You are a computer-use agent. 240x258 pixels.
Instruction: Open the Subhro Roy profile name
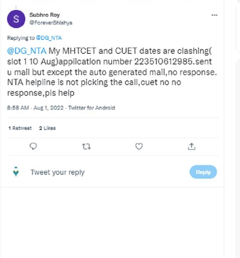44,15
